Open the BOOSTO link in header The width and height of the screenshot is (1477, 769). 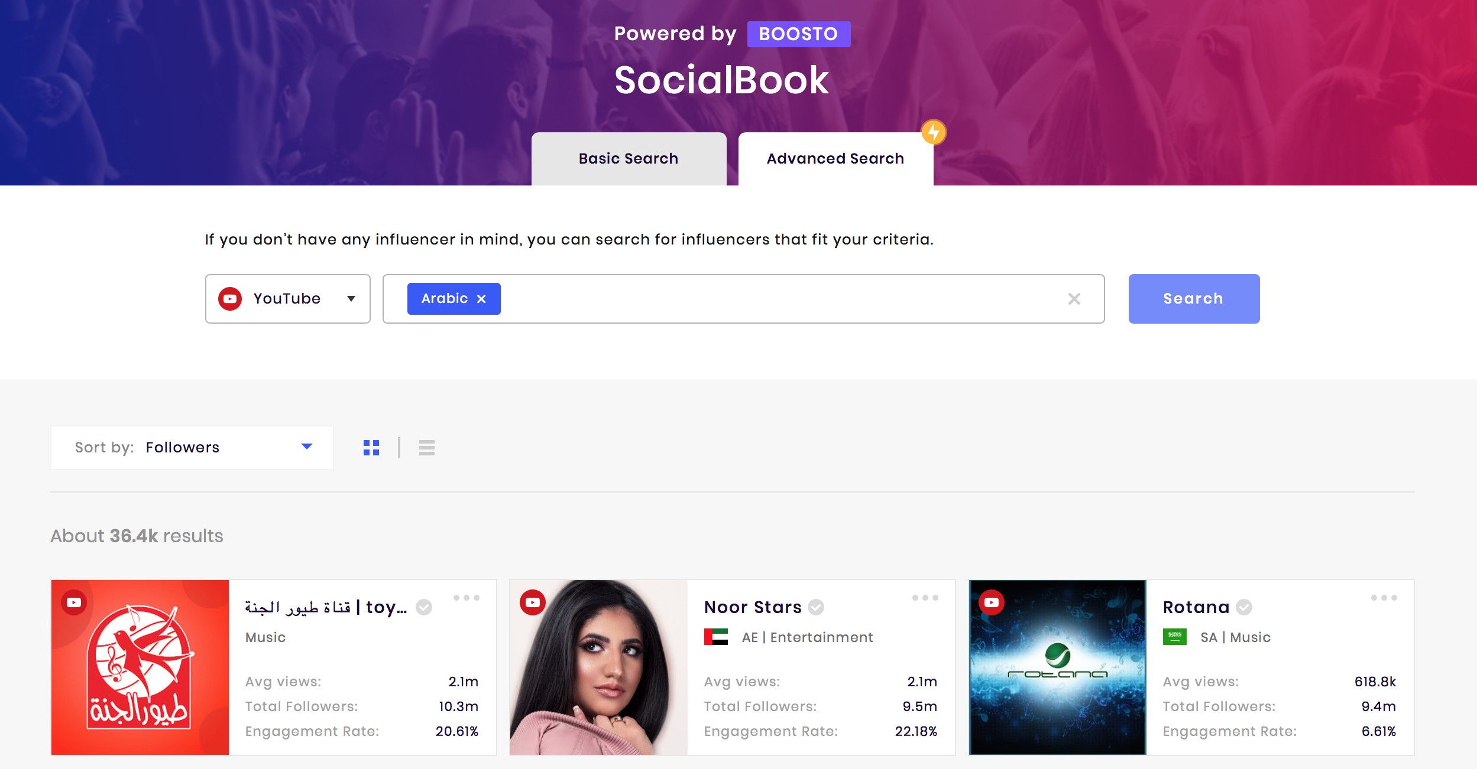799,34
